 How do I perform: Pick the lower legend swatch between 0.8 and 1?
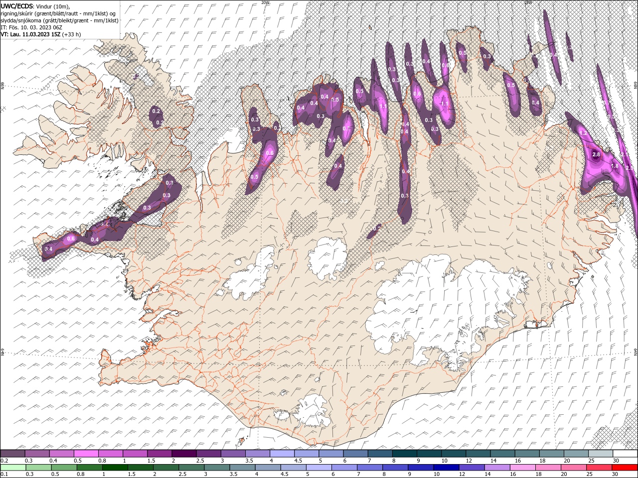pyautogui.click(x=90, y=468)
